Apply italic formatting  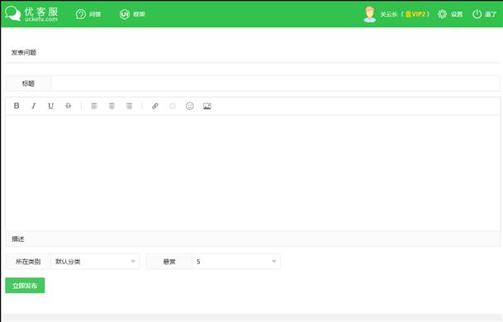point(34,106)
